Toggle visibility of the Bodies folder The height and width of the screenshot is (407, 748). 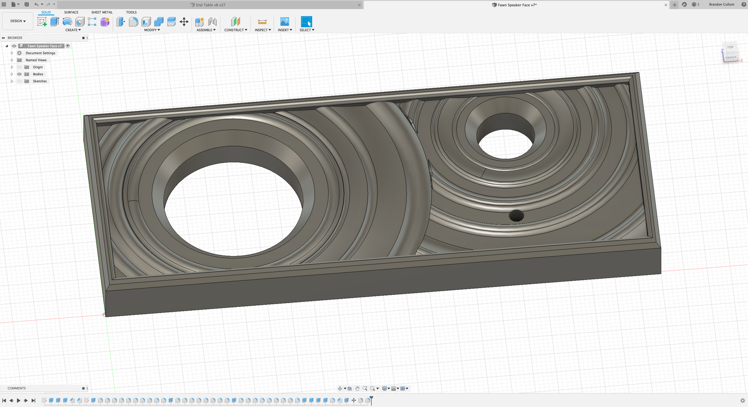coord(19,74)
